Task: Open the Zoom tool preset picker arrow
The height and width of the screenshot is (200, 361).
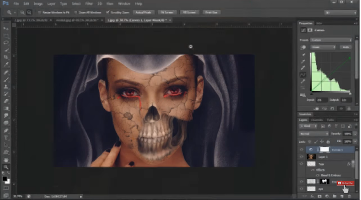Action: (x=15, y=12)
